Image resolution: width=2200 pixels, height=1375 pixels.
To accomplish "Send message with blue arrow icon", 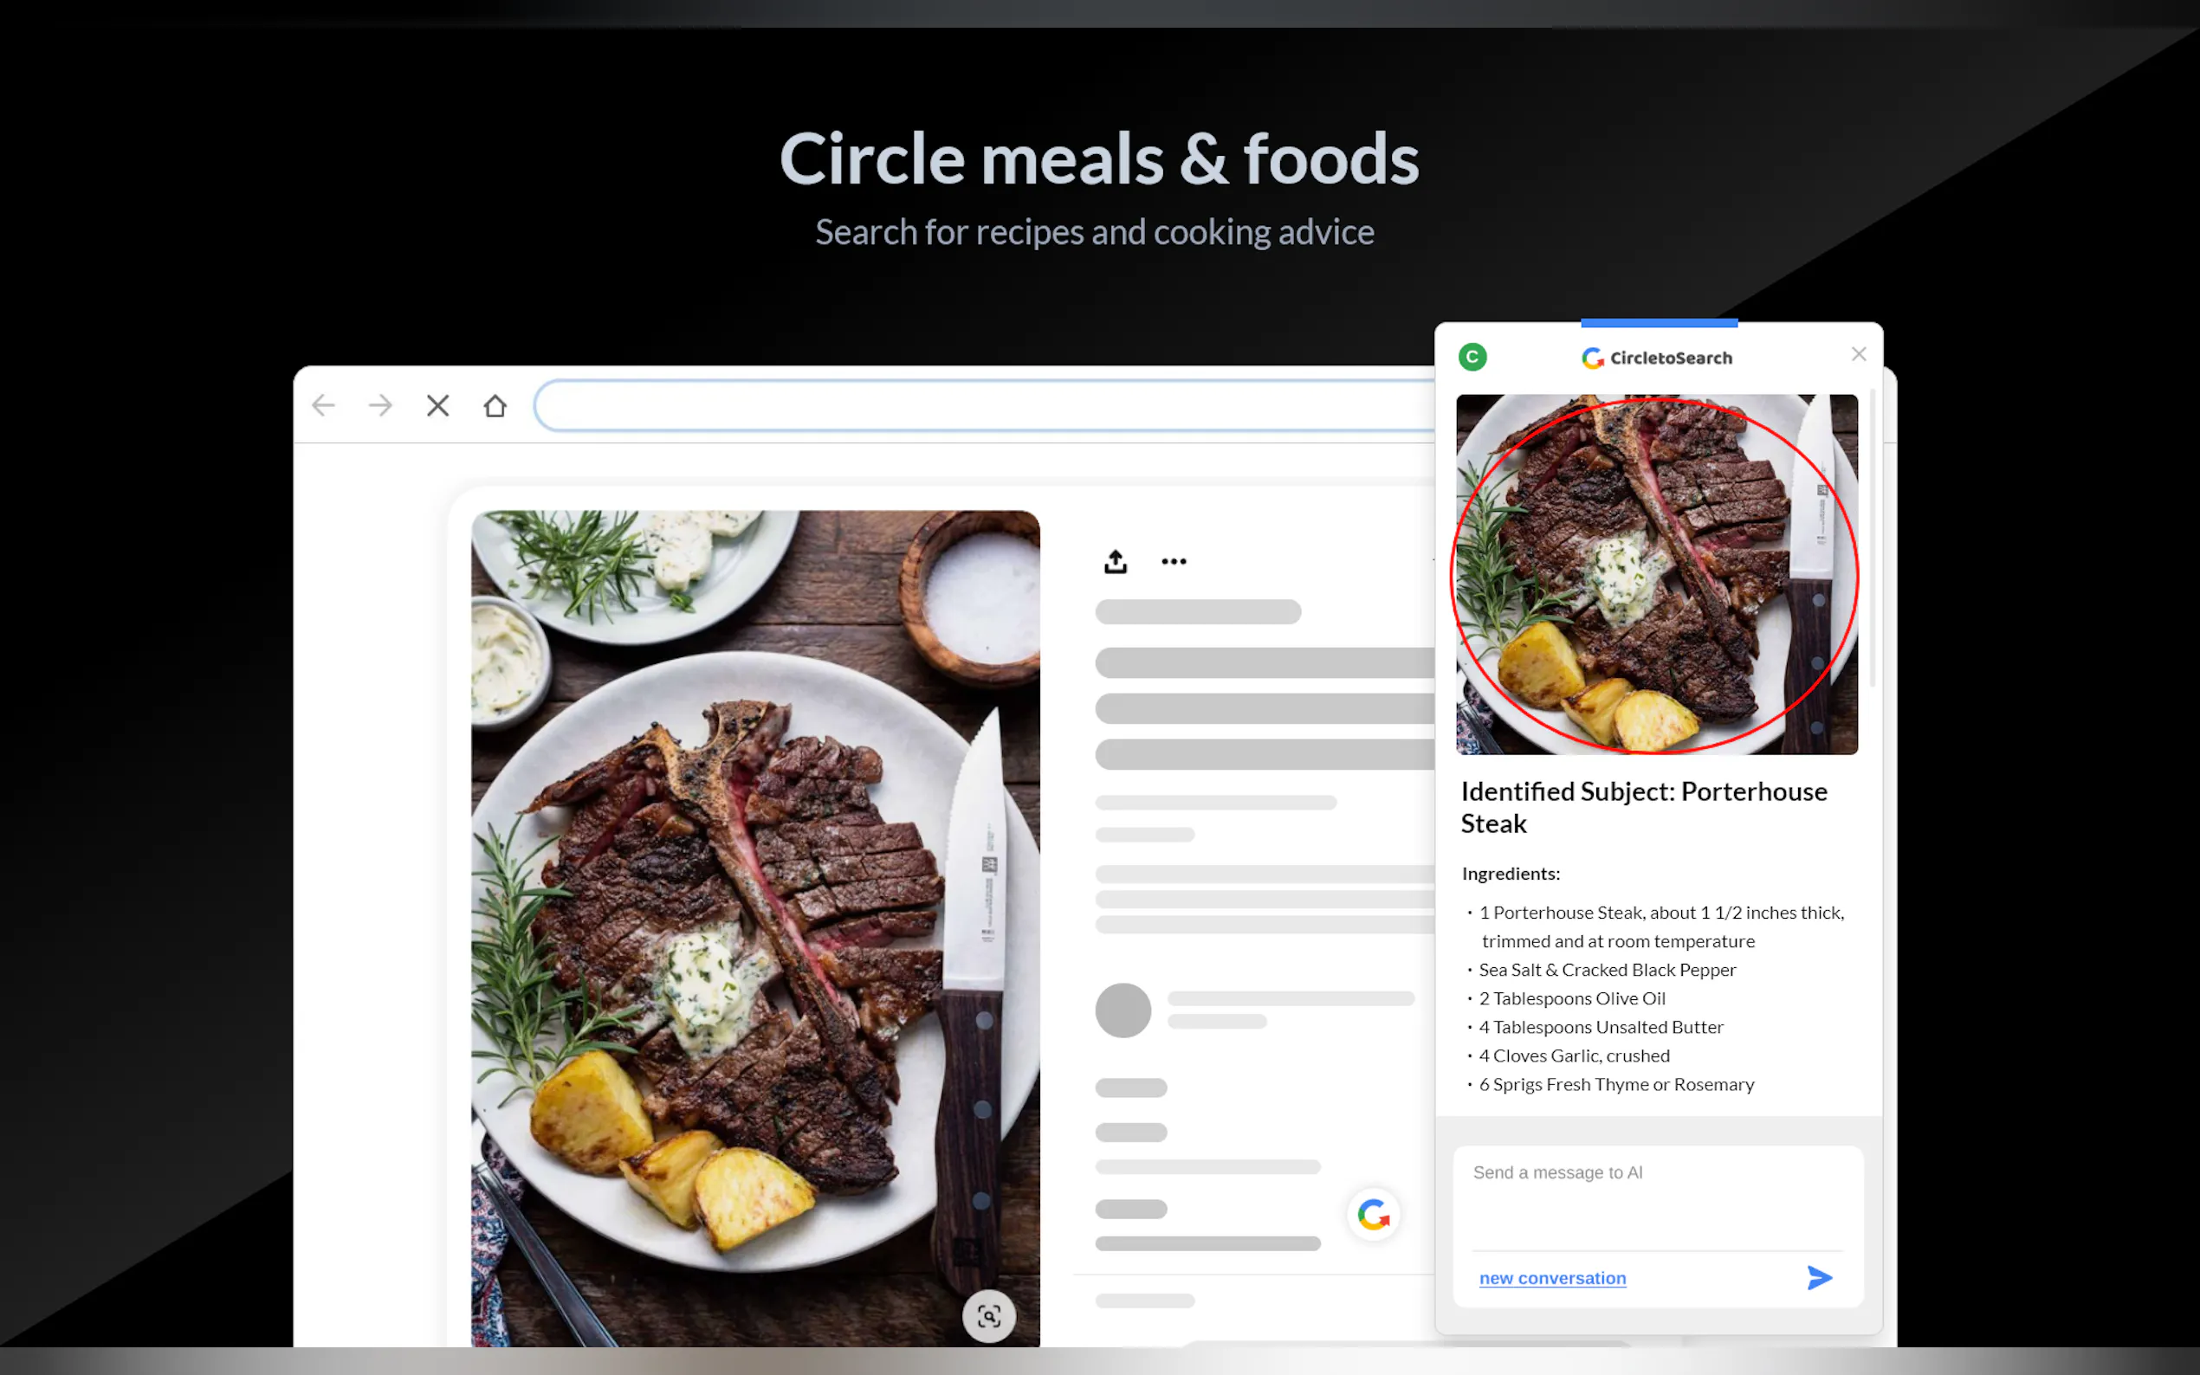I will (1819, 1277).
